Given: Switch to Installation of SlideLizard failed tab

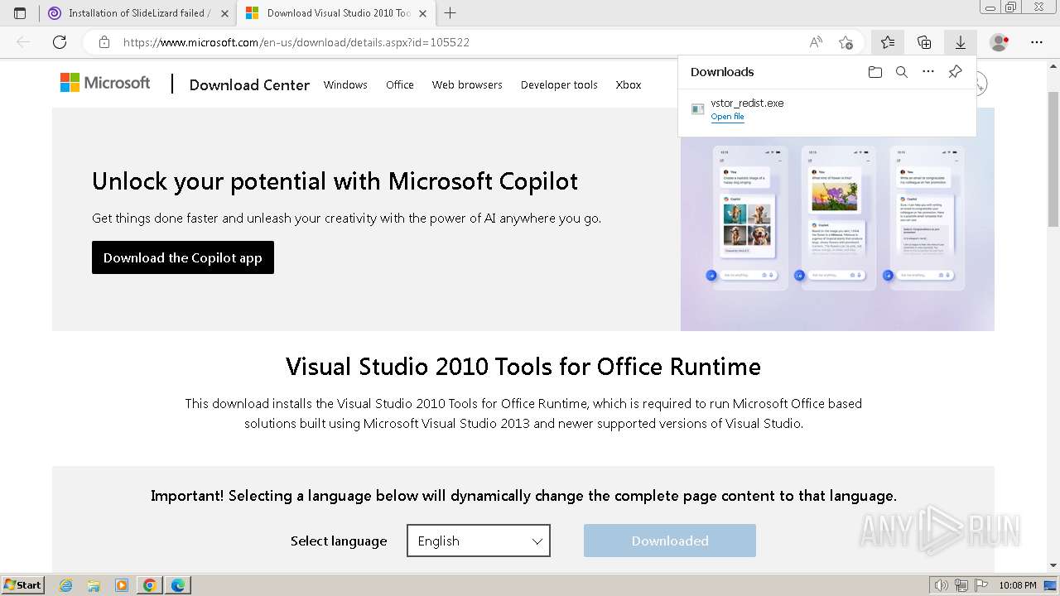Looking at the screenshot, I should pyautogui.click(x=137, y=13).
